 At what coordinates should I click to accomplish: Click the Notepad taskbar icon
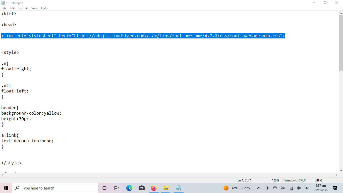click(x=178, y=188)
